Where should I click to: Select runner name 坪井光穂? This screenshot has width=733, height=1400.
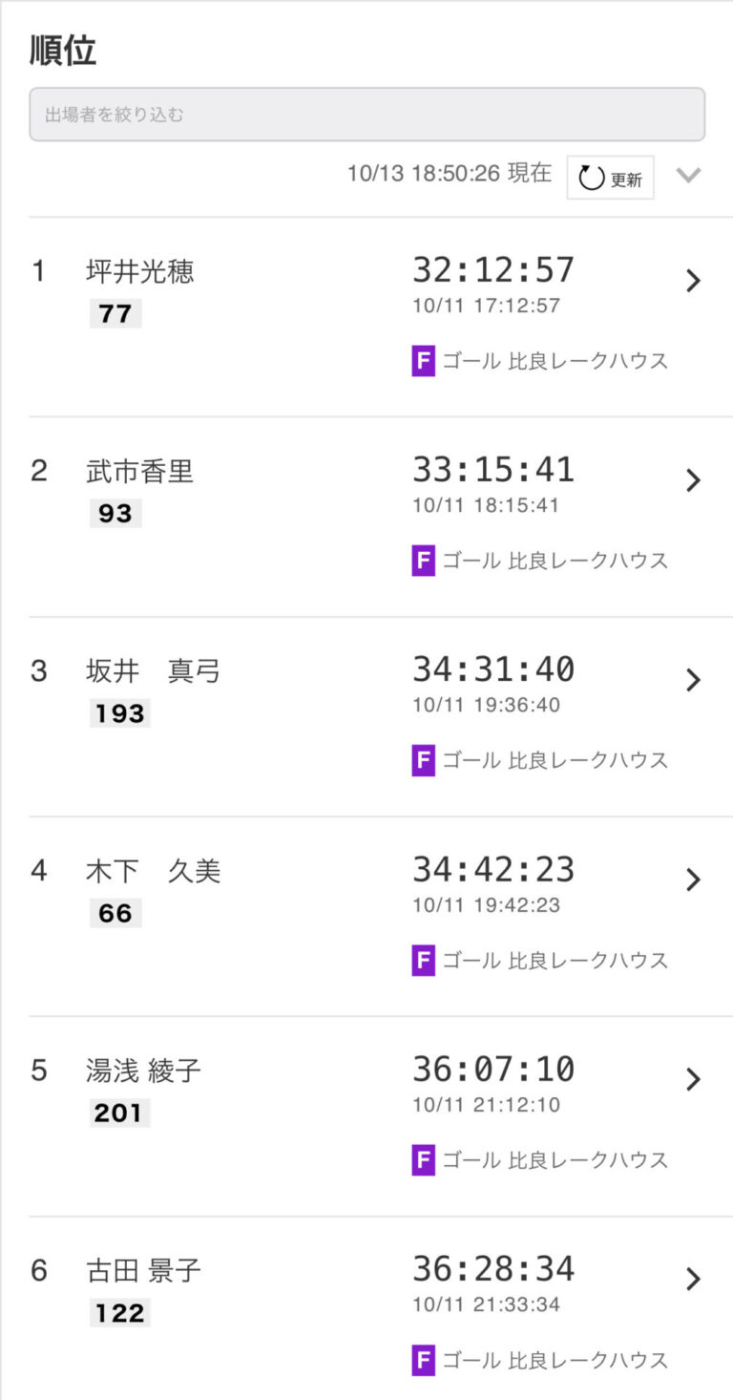coord(140,272)
